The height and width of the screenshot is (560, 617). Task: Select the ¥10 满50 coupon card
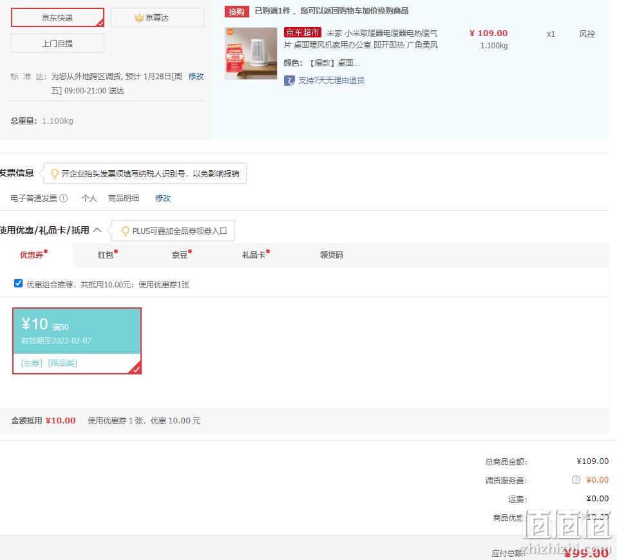tap(77, 341)
